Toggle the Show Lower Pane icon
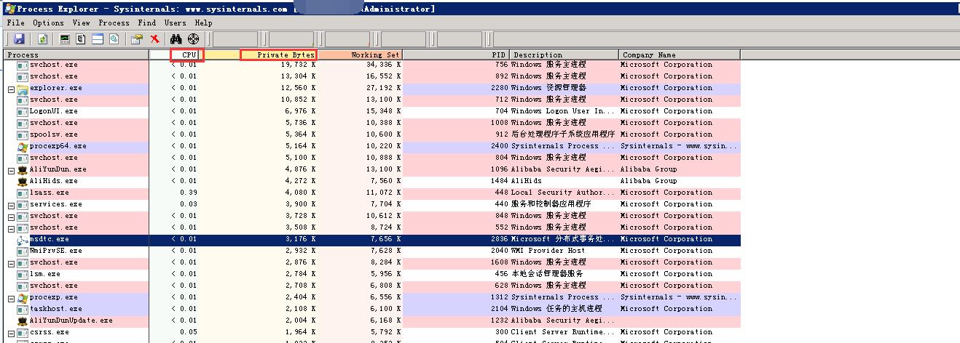Screen dimensions: 960x343 coord(98,39)
